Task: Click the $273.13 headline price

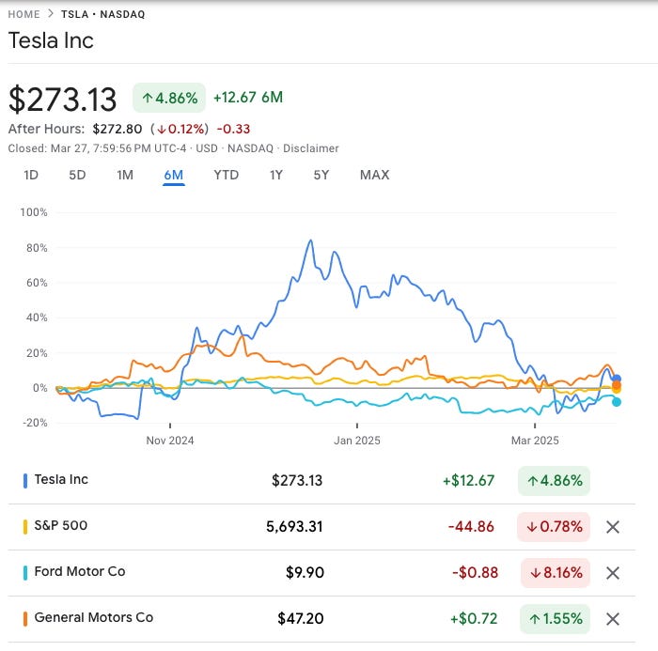Action: click(x=63, y=100)
